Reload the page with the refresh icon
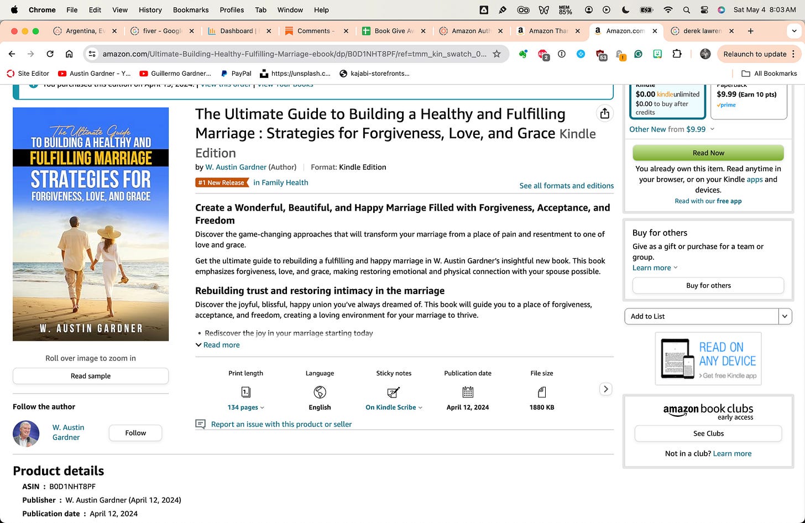The height and width of the screenshot is (523, 805). coord(50,54)
